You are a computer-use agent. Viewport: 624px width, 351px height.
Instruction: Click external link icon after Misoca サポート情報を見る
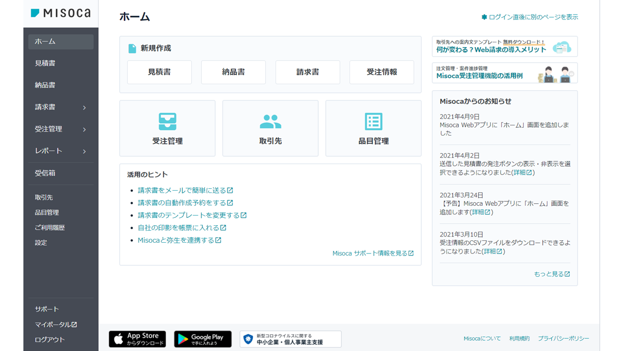coord(411,253)
